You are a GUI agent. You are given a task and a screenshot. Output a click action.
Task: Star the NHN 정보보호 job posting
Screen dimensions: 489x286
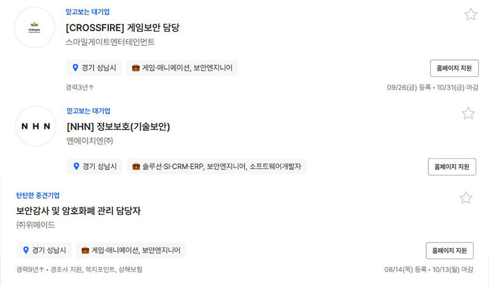pos(468,114)
